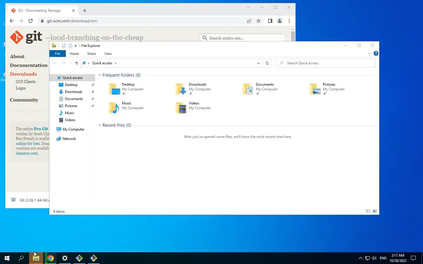Screen dimensions: 423x264
Task: Click the Amazon.com link on git site
Action: 27,153
